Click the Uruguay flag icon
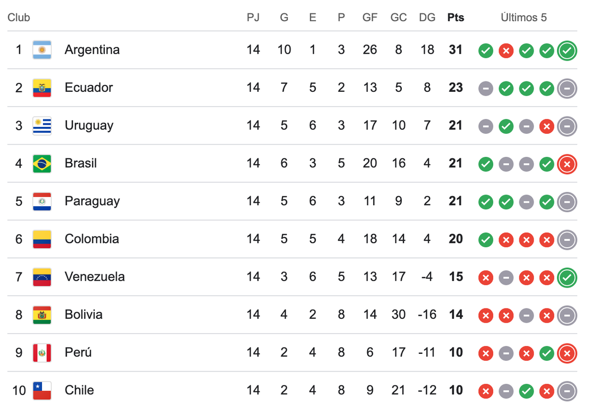This screenshot has height=418, width=593. [x=42, y=125]
